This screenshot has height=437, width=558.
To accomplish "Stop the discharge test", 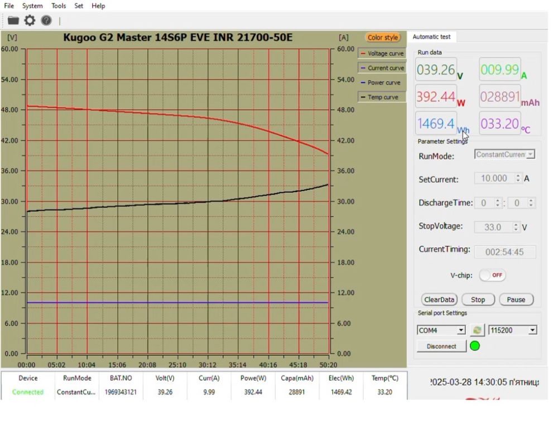I will 478,300.
